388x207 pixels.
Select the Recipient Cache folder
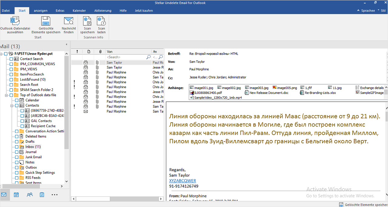(43, 126)
